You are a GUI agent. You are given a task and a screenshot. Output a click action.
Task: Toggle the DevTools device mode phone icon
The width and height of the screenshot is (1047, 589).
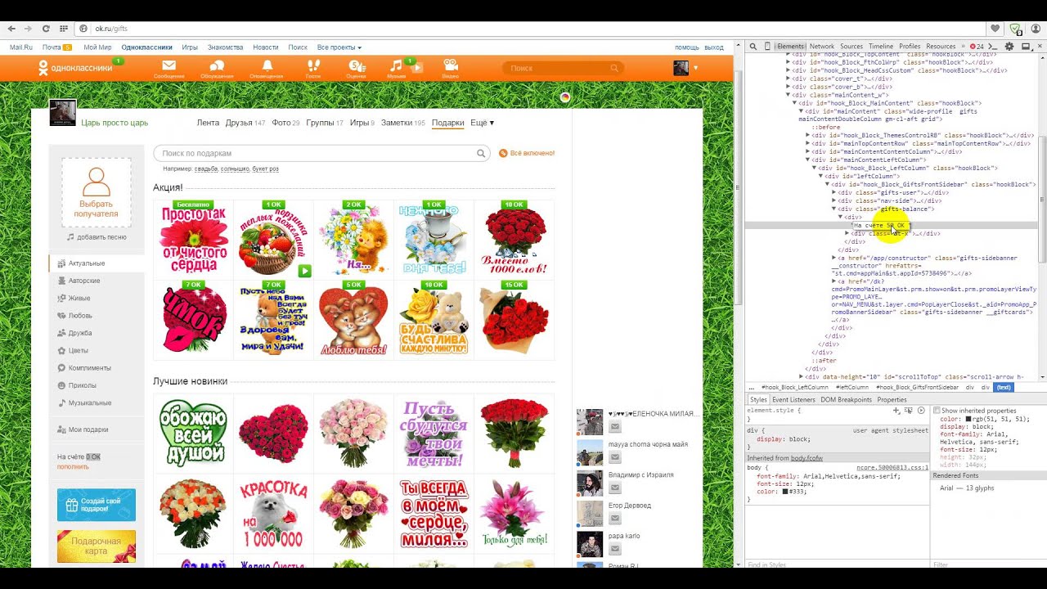tap(767, 47)
